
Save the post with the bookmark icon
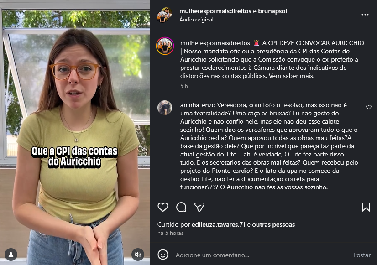(x=366, y=207)
